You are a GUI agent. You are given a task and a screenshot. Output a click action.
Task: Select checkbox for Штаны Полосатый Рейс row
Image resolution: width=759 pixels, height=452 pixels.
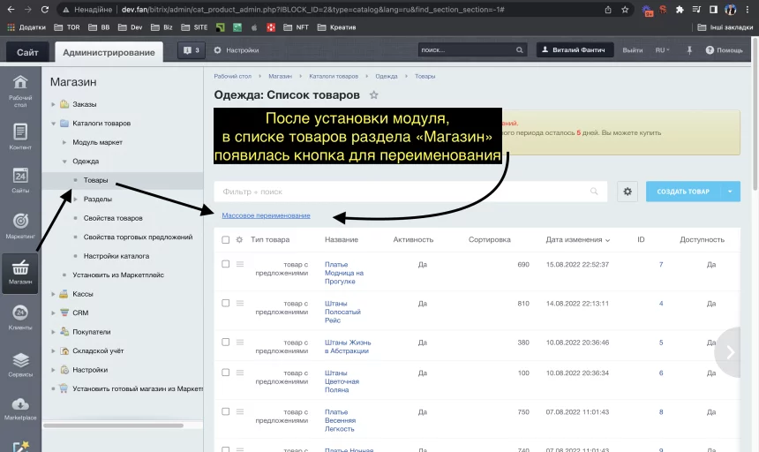[226, 303]
